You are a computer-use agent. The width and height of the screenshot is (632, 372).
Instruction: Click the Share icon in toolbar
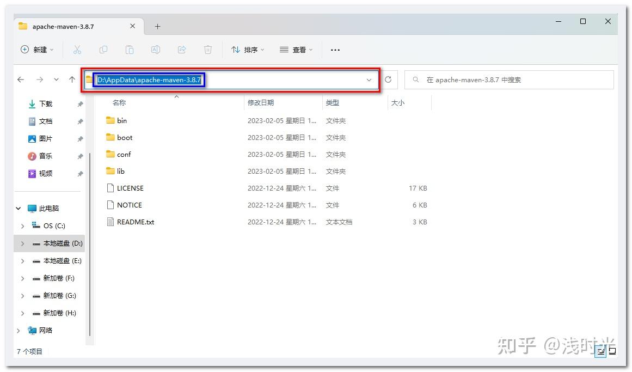pyautogui.click(x=182, y=50)
